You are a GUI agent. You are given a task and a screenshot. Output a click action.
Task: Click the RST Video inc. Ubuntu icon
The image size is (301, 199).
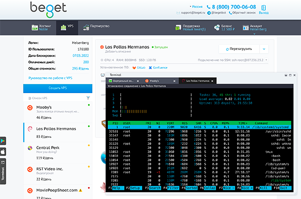[x=30, y=169]
